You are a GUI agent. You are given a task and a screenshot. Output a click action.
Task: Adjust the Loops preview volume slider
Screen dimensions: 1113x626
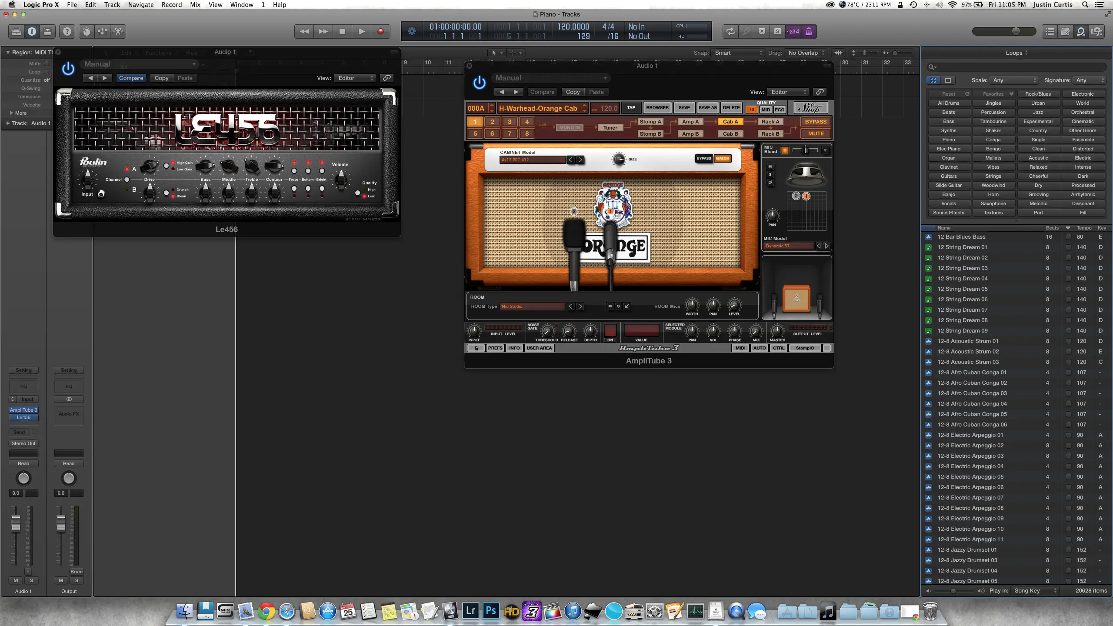click(953, 591)
